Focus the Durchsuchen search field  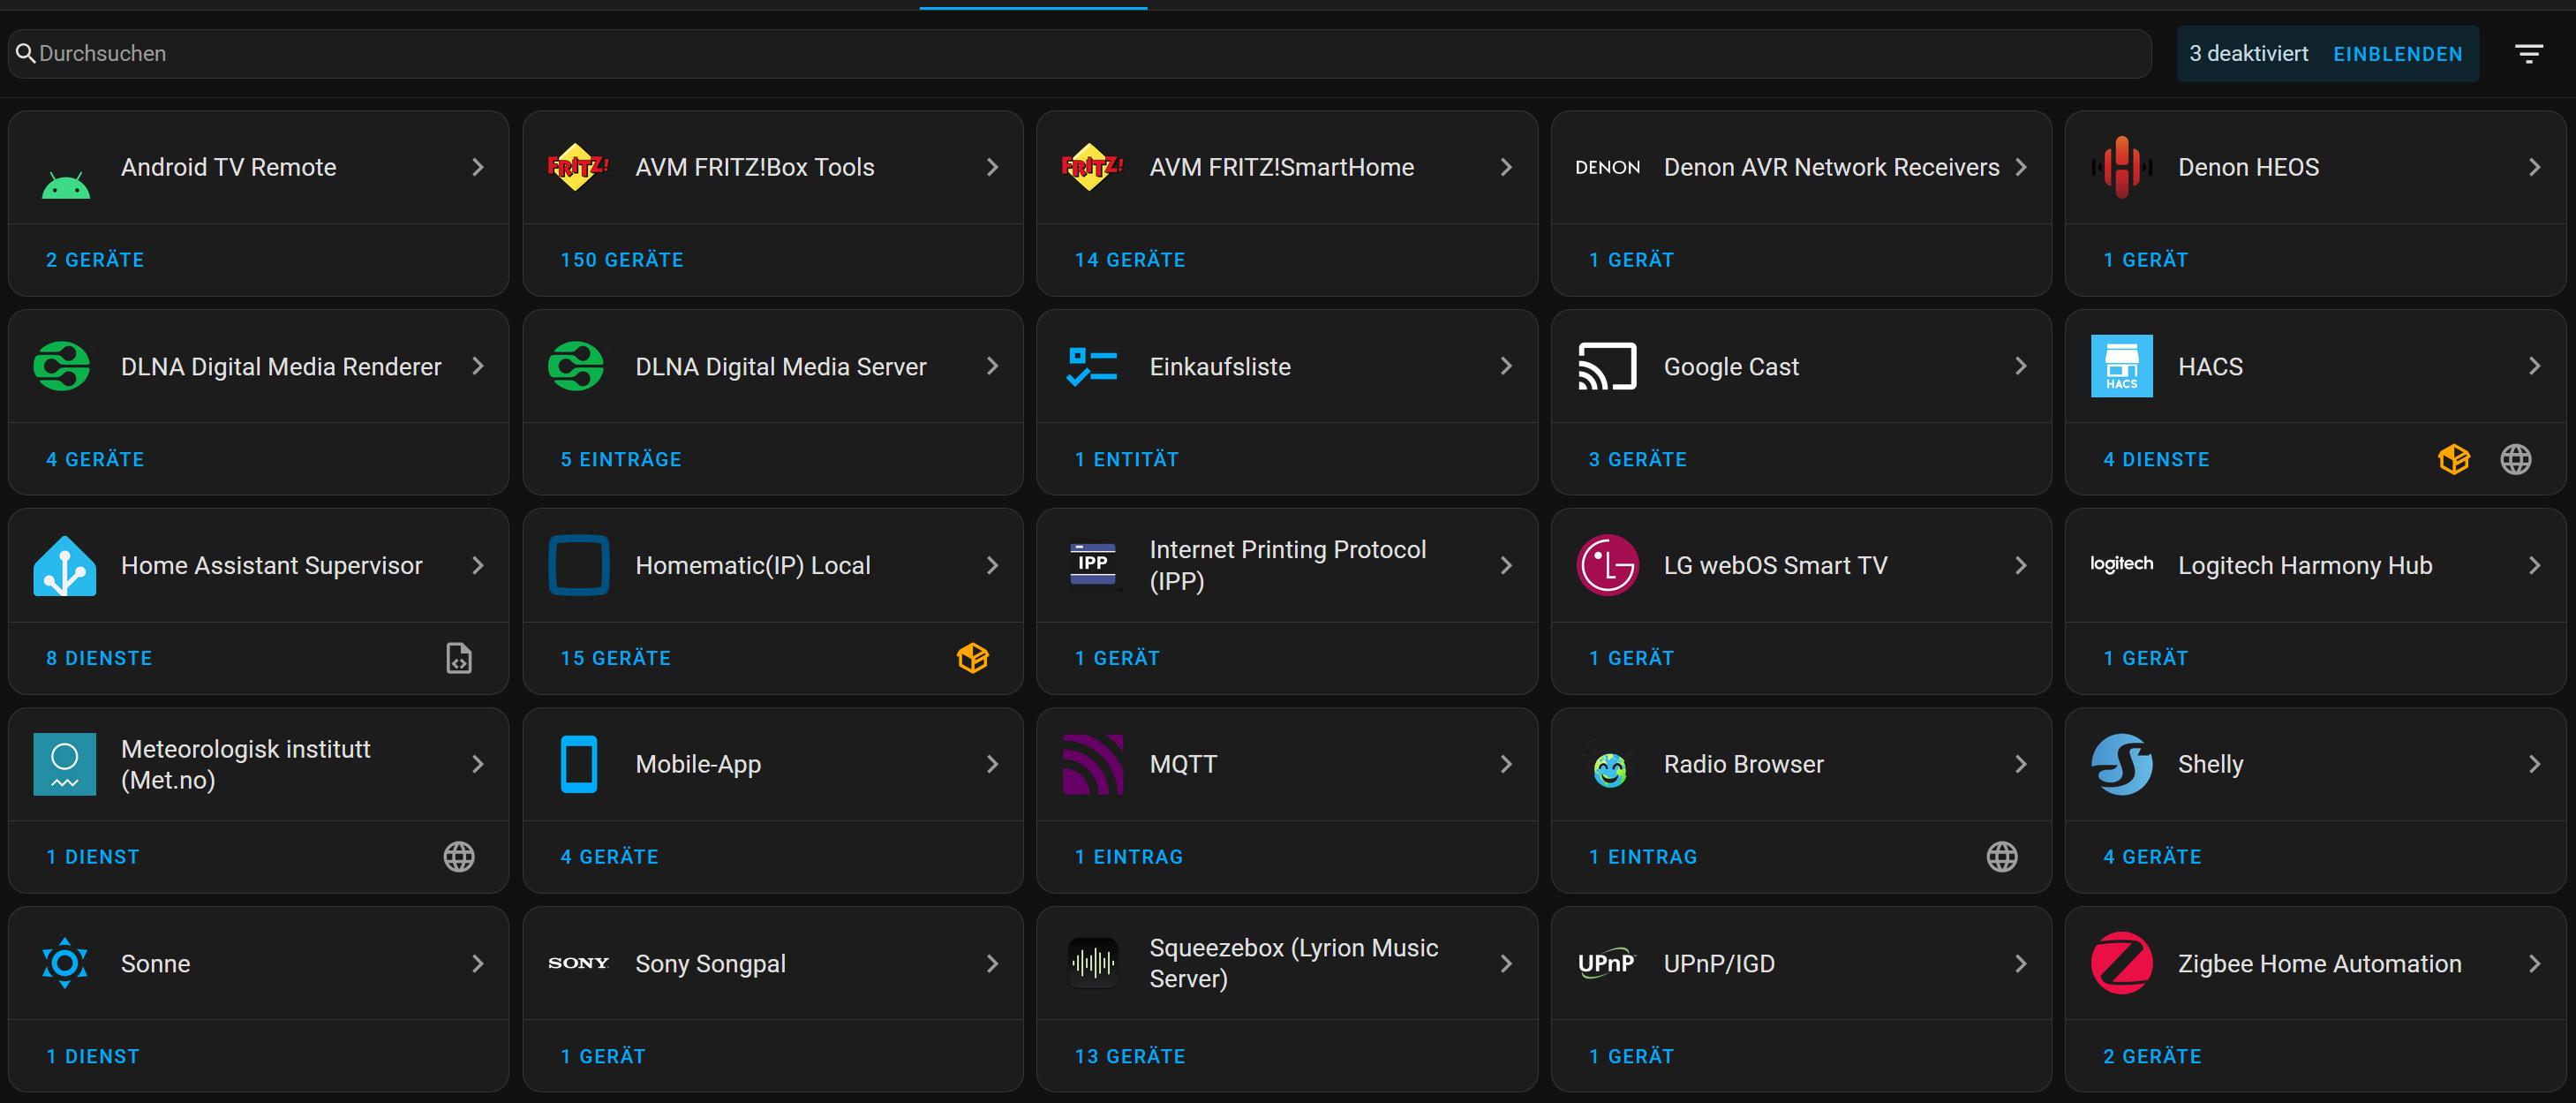(1080, 54)
